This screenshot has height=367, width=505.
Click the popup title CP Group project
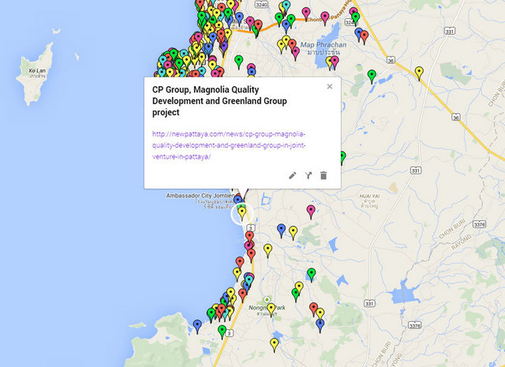tap(219, 101)
